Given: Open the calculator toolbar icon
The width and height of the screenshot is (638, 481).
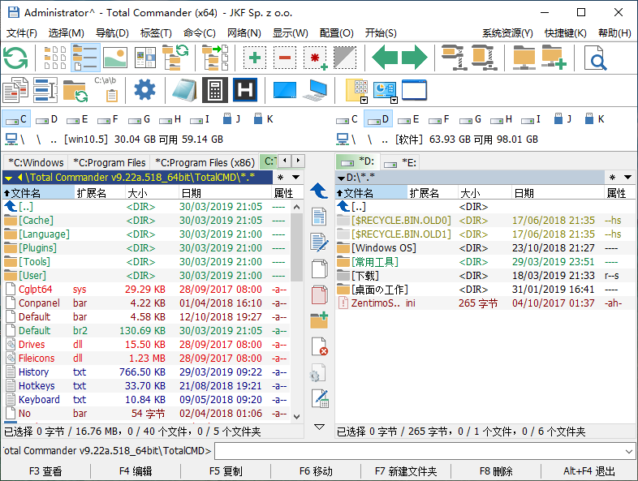Looking at the screenshot, I should [x=214, y=89].
